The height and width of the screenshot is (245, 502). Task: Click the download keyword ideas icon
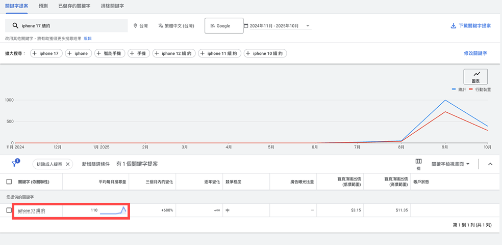453,26
